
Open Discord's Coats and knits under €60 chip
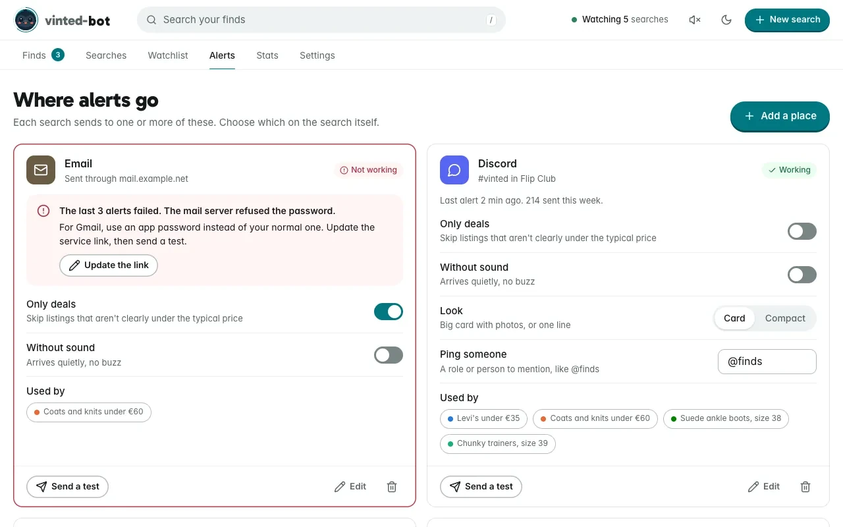tap(595, 419)
